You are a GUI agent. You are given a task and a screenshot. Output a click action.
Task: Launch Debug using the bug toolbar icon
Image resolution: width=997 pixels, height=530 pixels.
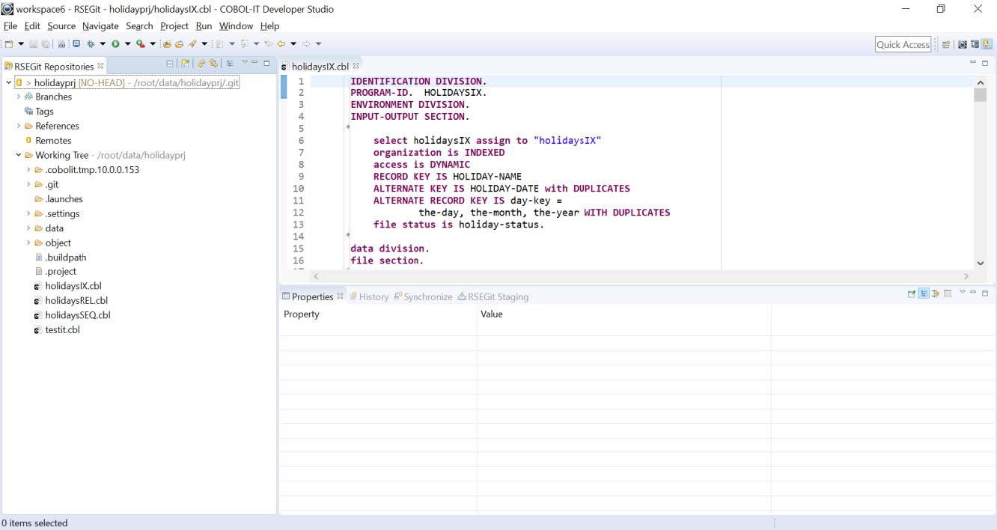pos(90,43)
